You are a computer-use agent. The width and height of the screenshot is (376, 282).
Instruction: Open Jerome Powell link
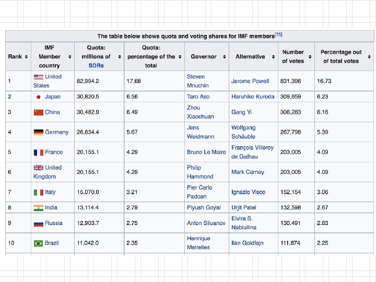click(x=250, y=81)
